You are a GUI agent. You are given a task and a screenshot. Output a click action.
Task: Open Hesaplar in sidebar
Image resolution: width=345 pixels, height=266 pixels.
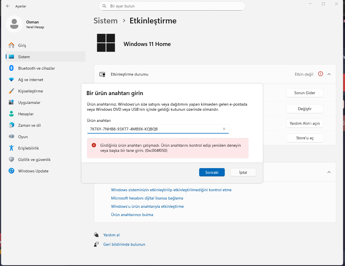[x=46, y=114]
